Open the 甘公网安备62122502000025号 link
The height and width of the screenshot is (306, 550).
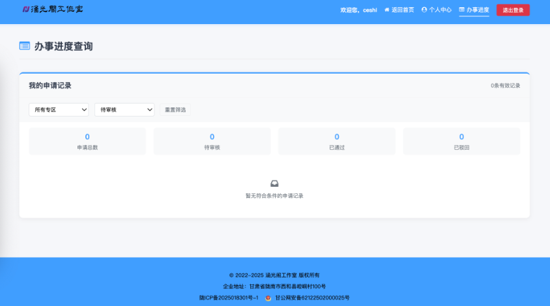pos(312,298)
